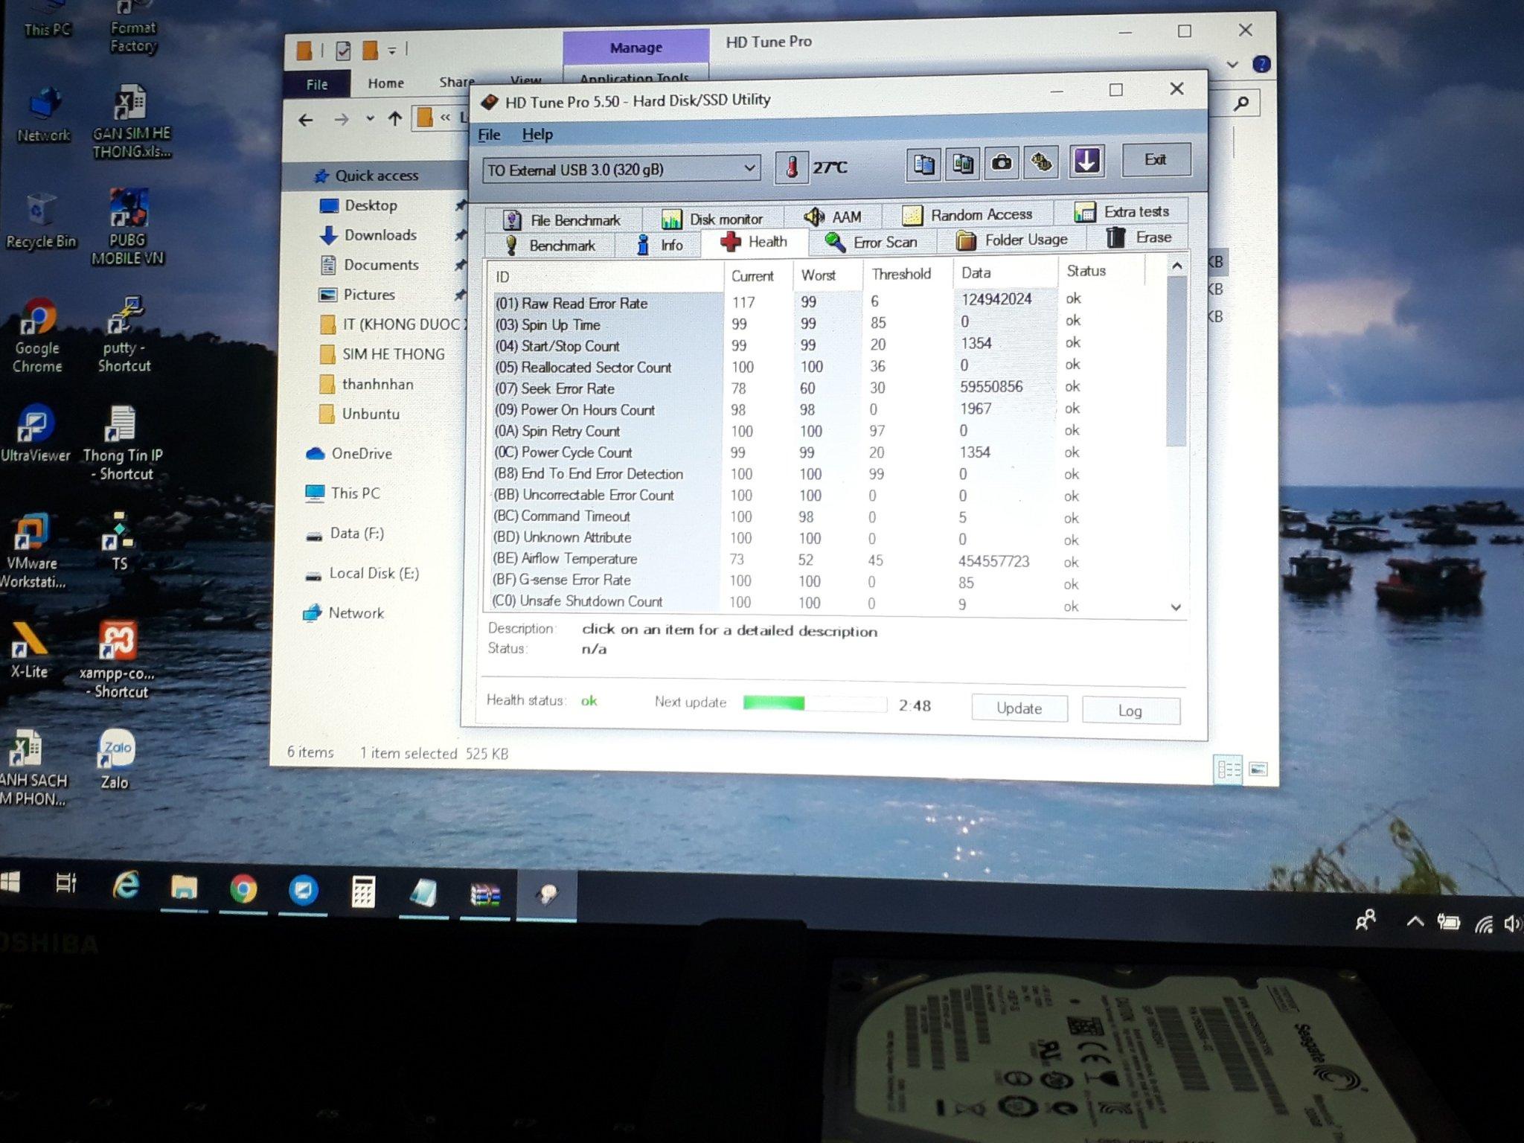The image size is (1524, 1143).
Task: Select Power On Hours Count row
Action: [x=826, y=409]
